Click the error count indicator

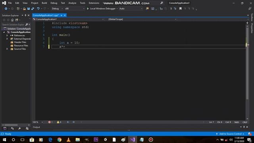(50, 122)
